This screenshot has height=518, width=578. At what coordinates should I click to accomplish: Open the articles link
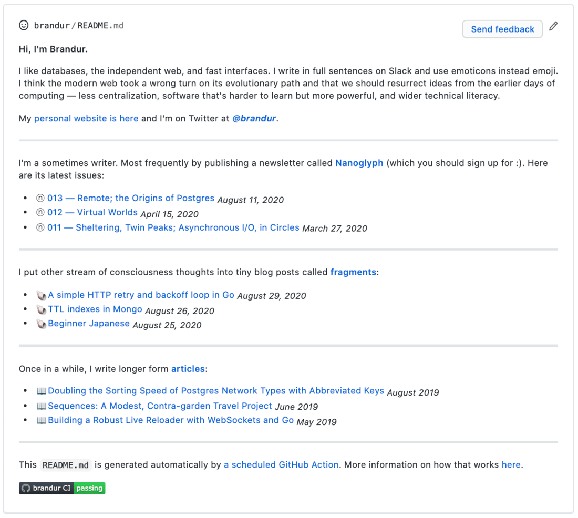click(188, 369)
